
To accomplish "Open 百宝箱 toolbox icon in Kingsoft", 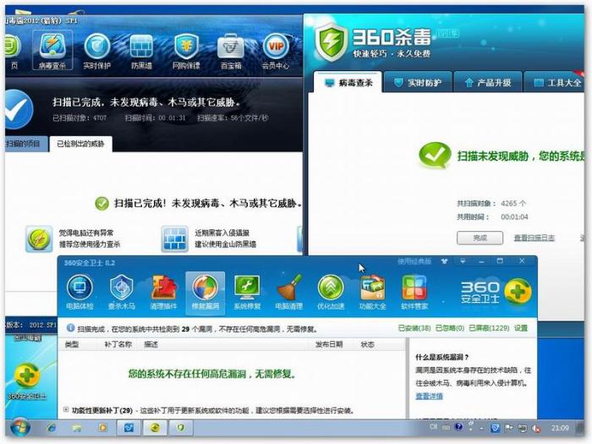I will click(x=231, y=52).
